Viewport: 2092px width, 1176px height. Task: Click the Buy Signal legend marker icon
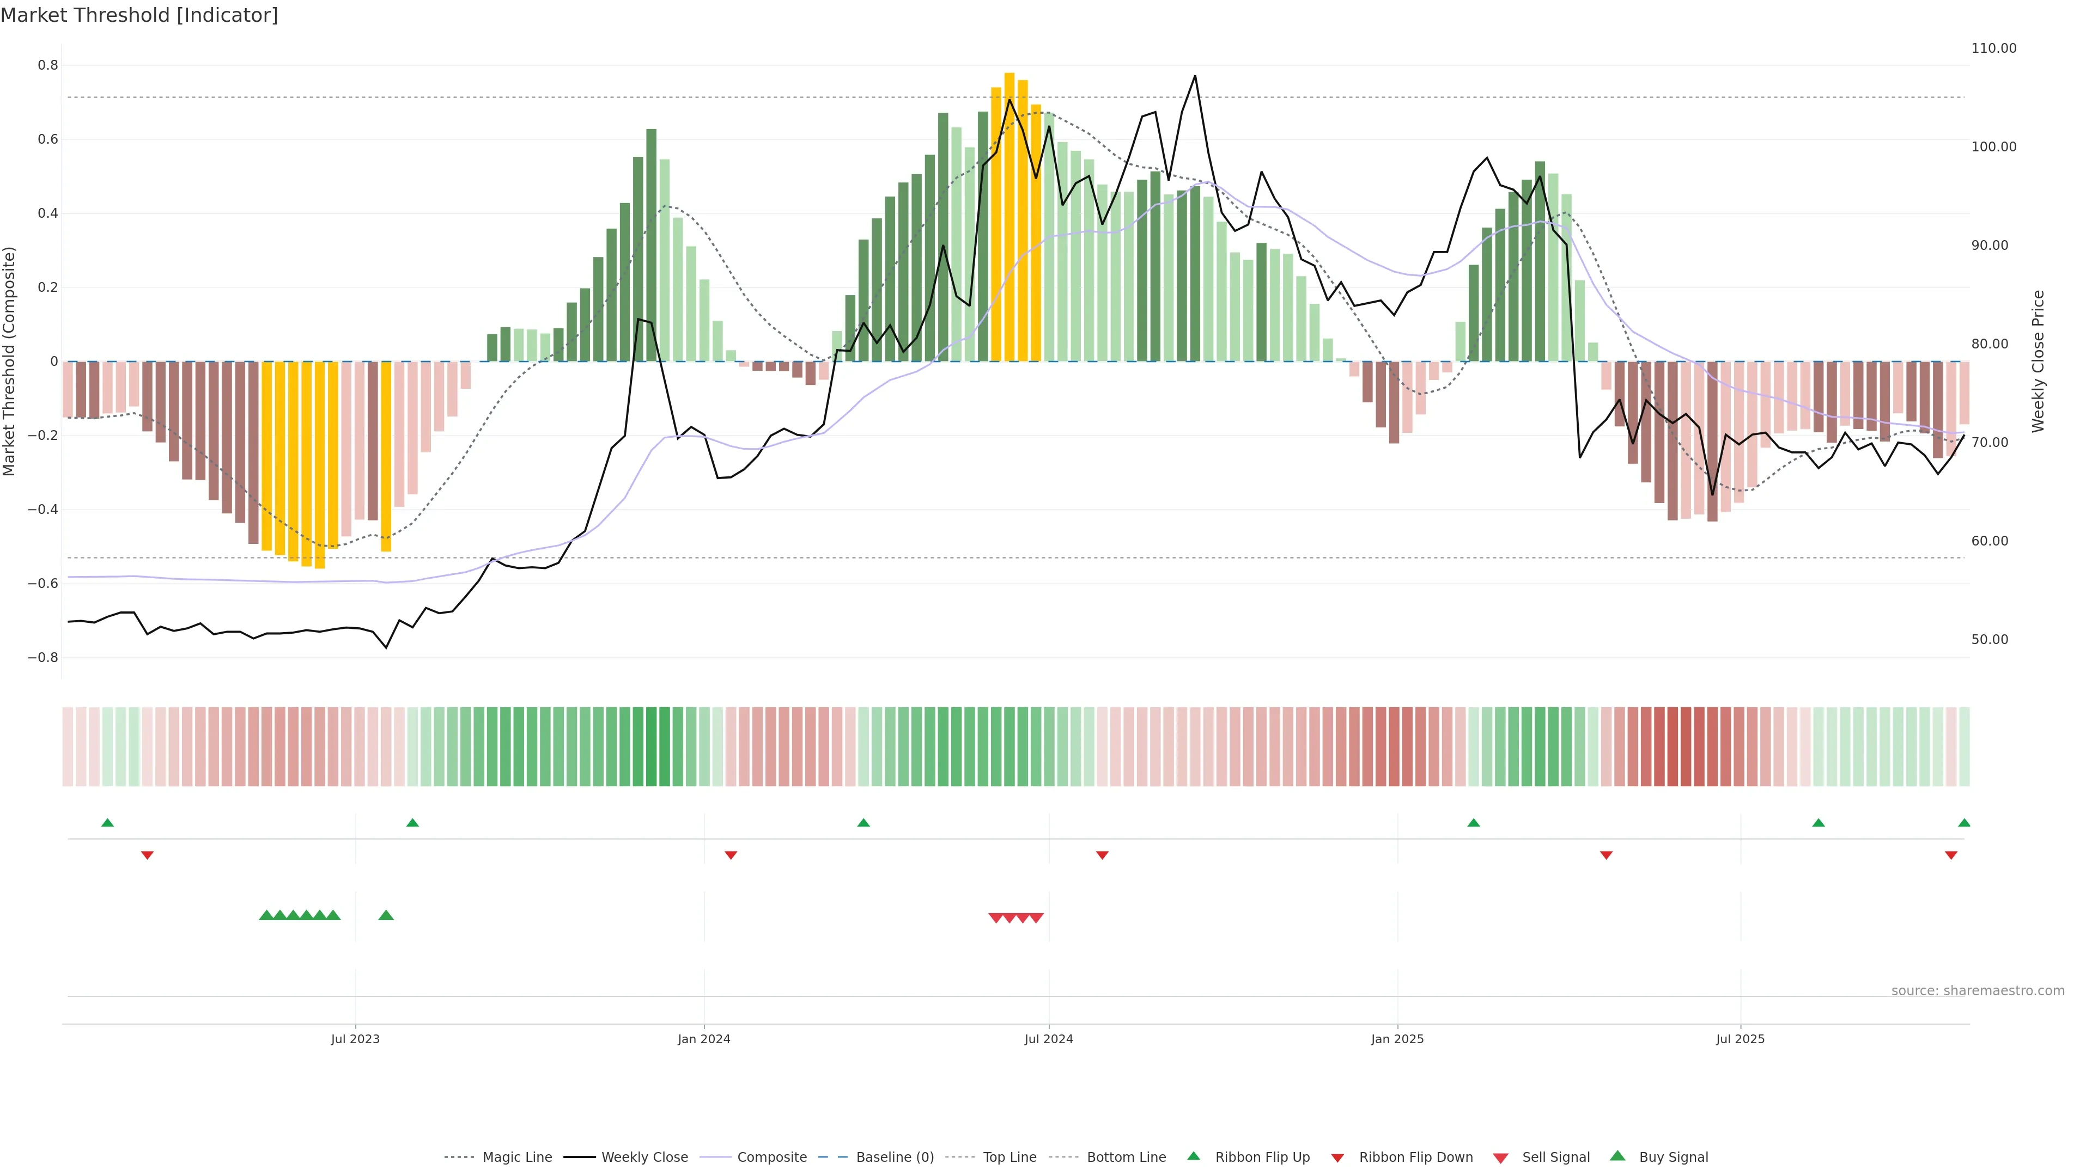pos(1617,1156)
